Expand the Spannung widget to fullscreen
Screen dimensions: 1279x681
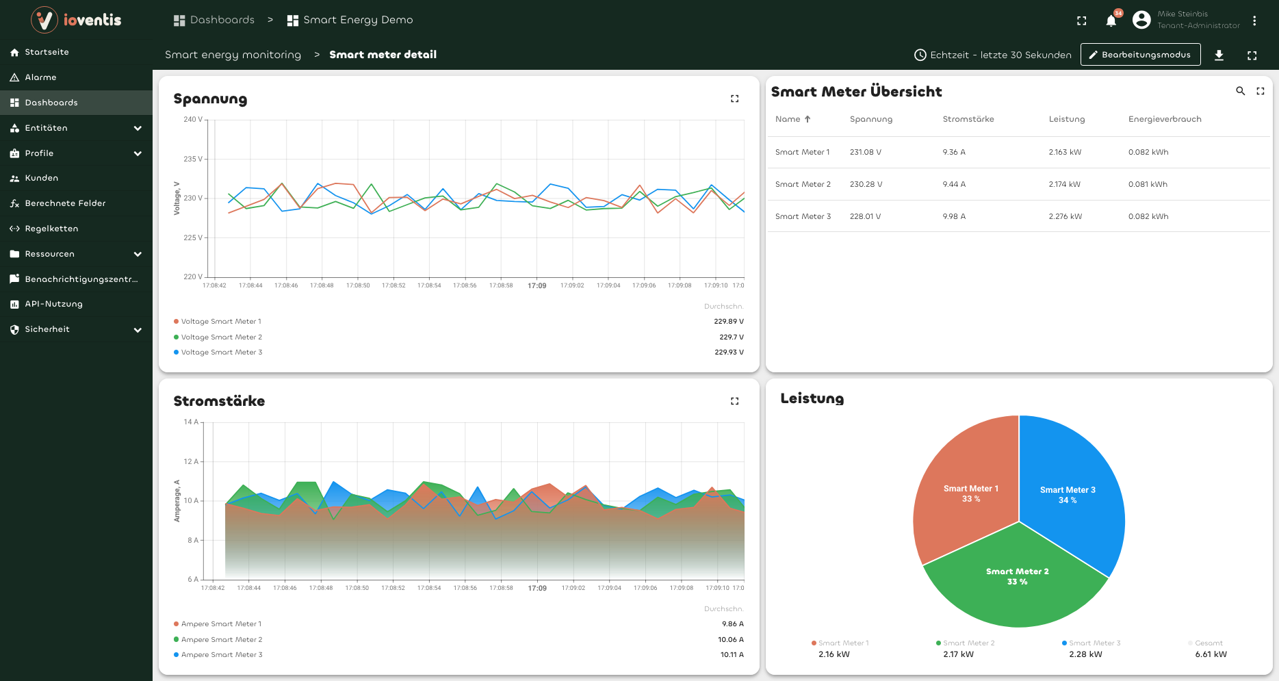click(x=734, y=99)
